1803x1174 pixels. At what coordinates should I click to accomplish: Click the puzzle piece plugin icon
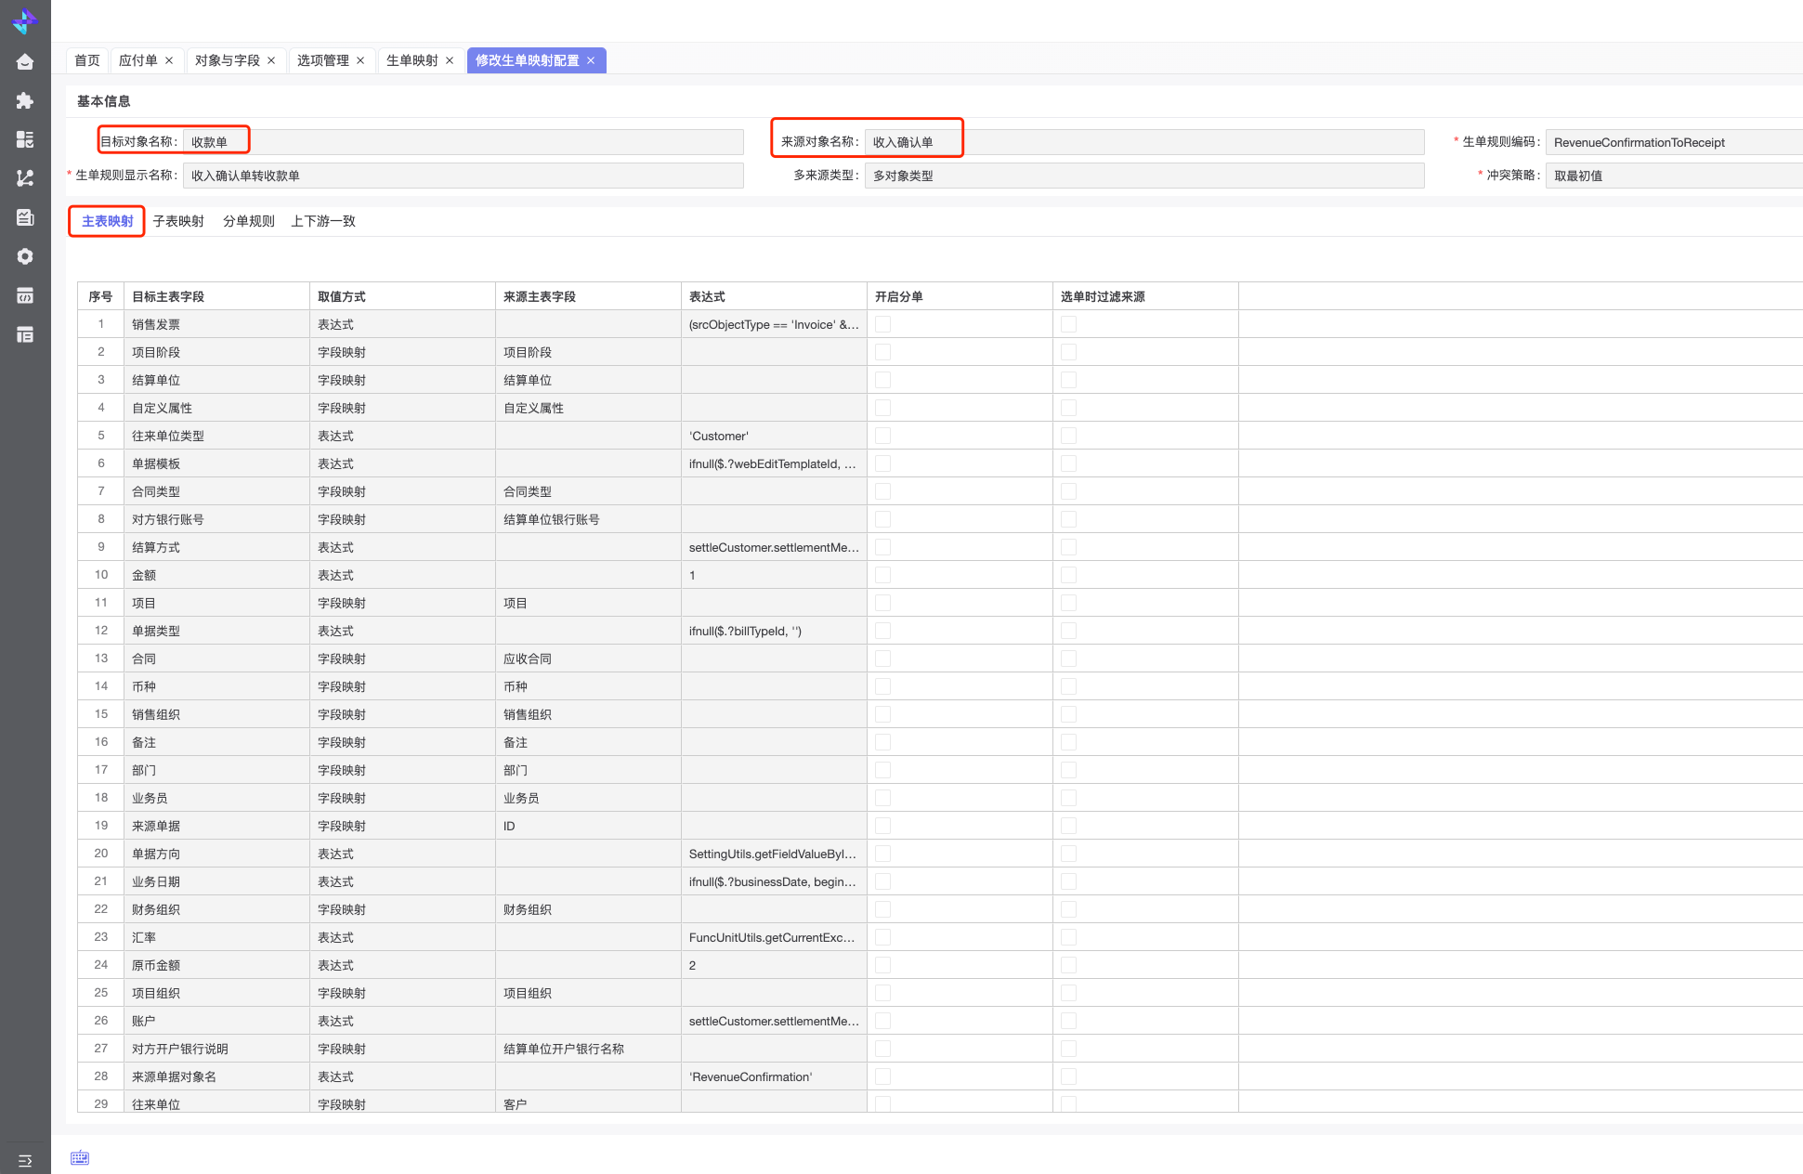click(x=25, y=100)
